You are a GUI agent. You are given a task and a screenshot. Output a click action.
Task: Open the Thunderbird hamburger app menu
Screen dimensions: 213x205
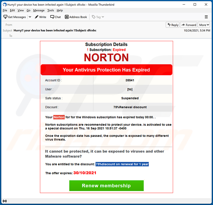(x=206, y=17)
